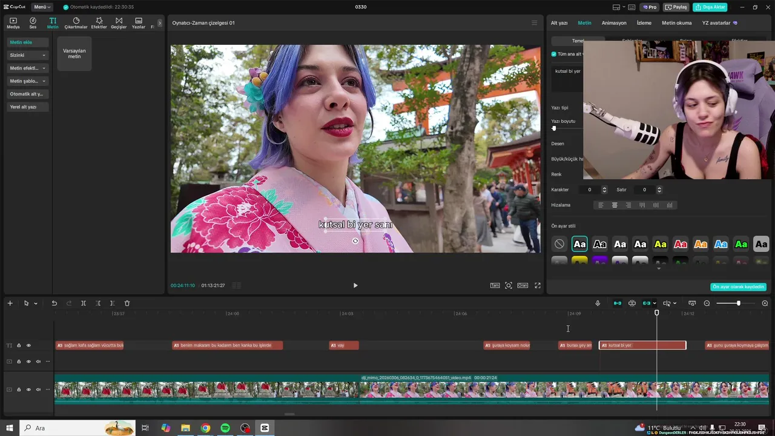The height and width of the screenshot is (436, 775).
Task: Toggle the main track magnet icon
Action: pos(618,303)
